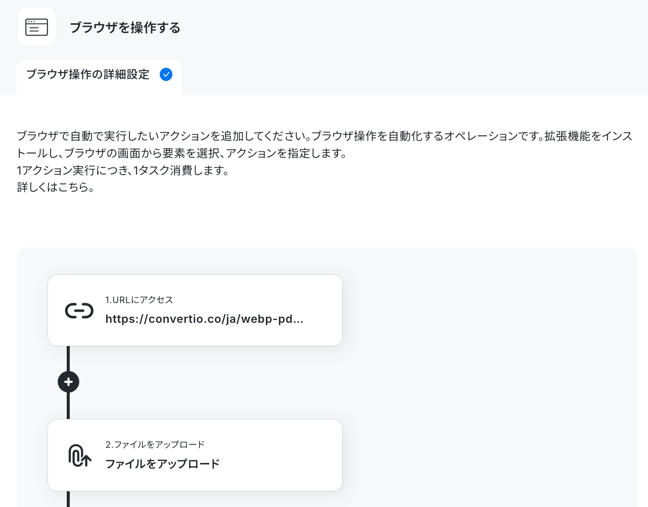The height and width of the screenshot is (507, 648).
Task: Select the 1.URLにアクセス step label
Action: (x=139, y=300)
